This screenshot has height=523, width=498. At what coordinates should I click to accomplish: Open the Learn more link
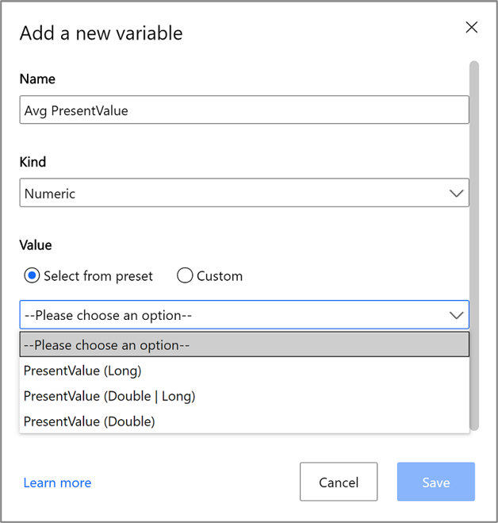click(57, 483)
